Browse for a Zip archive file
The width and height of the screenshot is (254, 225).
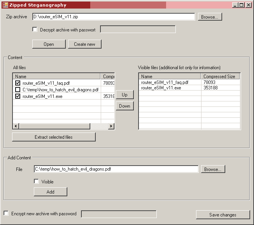point(210,17)
